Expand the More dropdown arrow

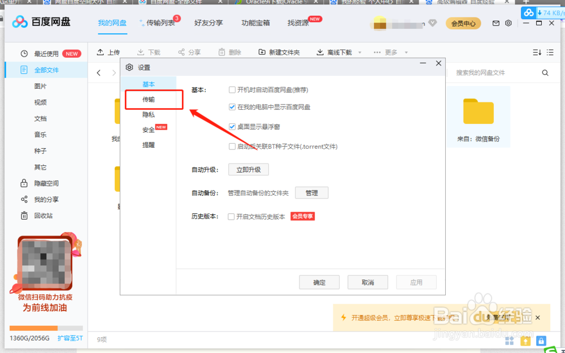coord(406,53)
